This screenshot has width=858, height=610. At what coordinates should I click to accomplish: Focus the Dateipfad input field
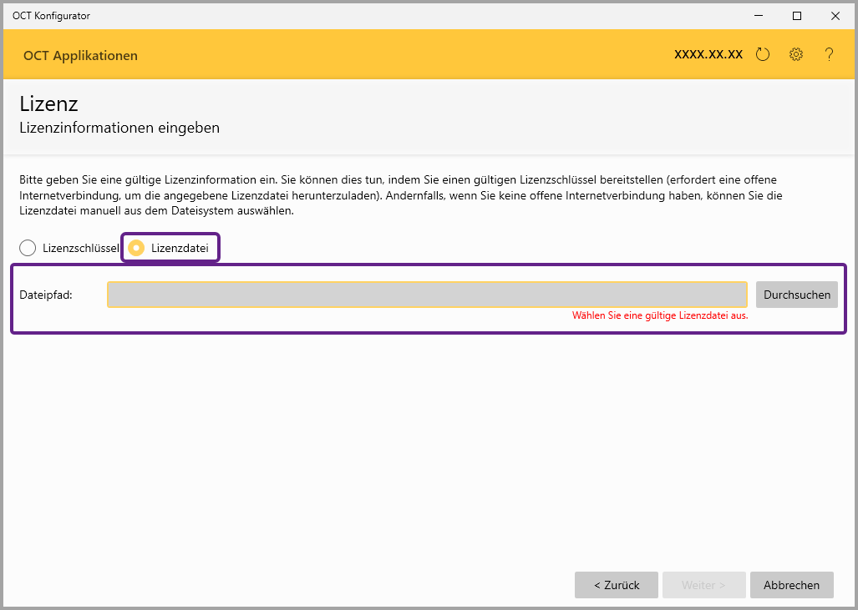point(427,295)
